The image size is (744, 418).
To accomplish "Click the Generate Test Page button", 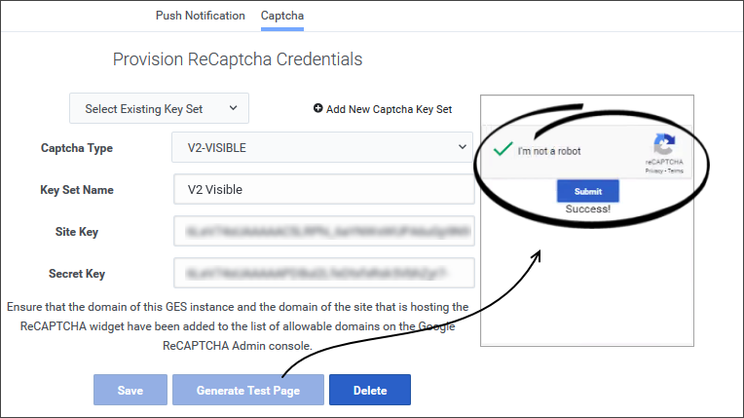I will 247,390.
